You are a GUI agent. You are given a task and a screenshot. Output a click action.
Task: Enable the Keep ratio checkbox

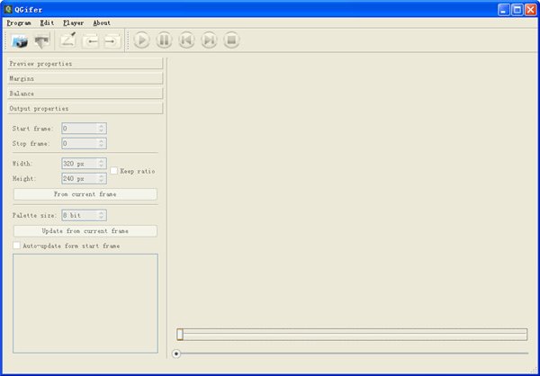(114, 170)
